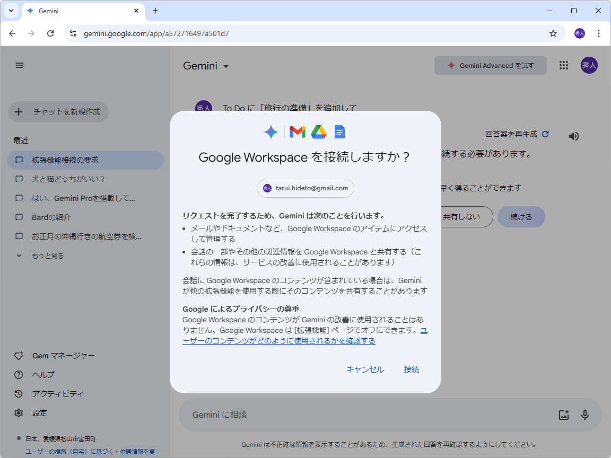This screenshot has width=611, height=458.
Task: Click the microphone icon in prompt bar
Action: pos(585,415)
